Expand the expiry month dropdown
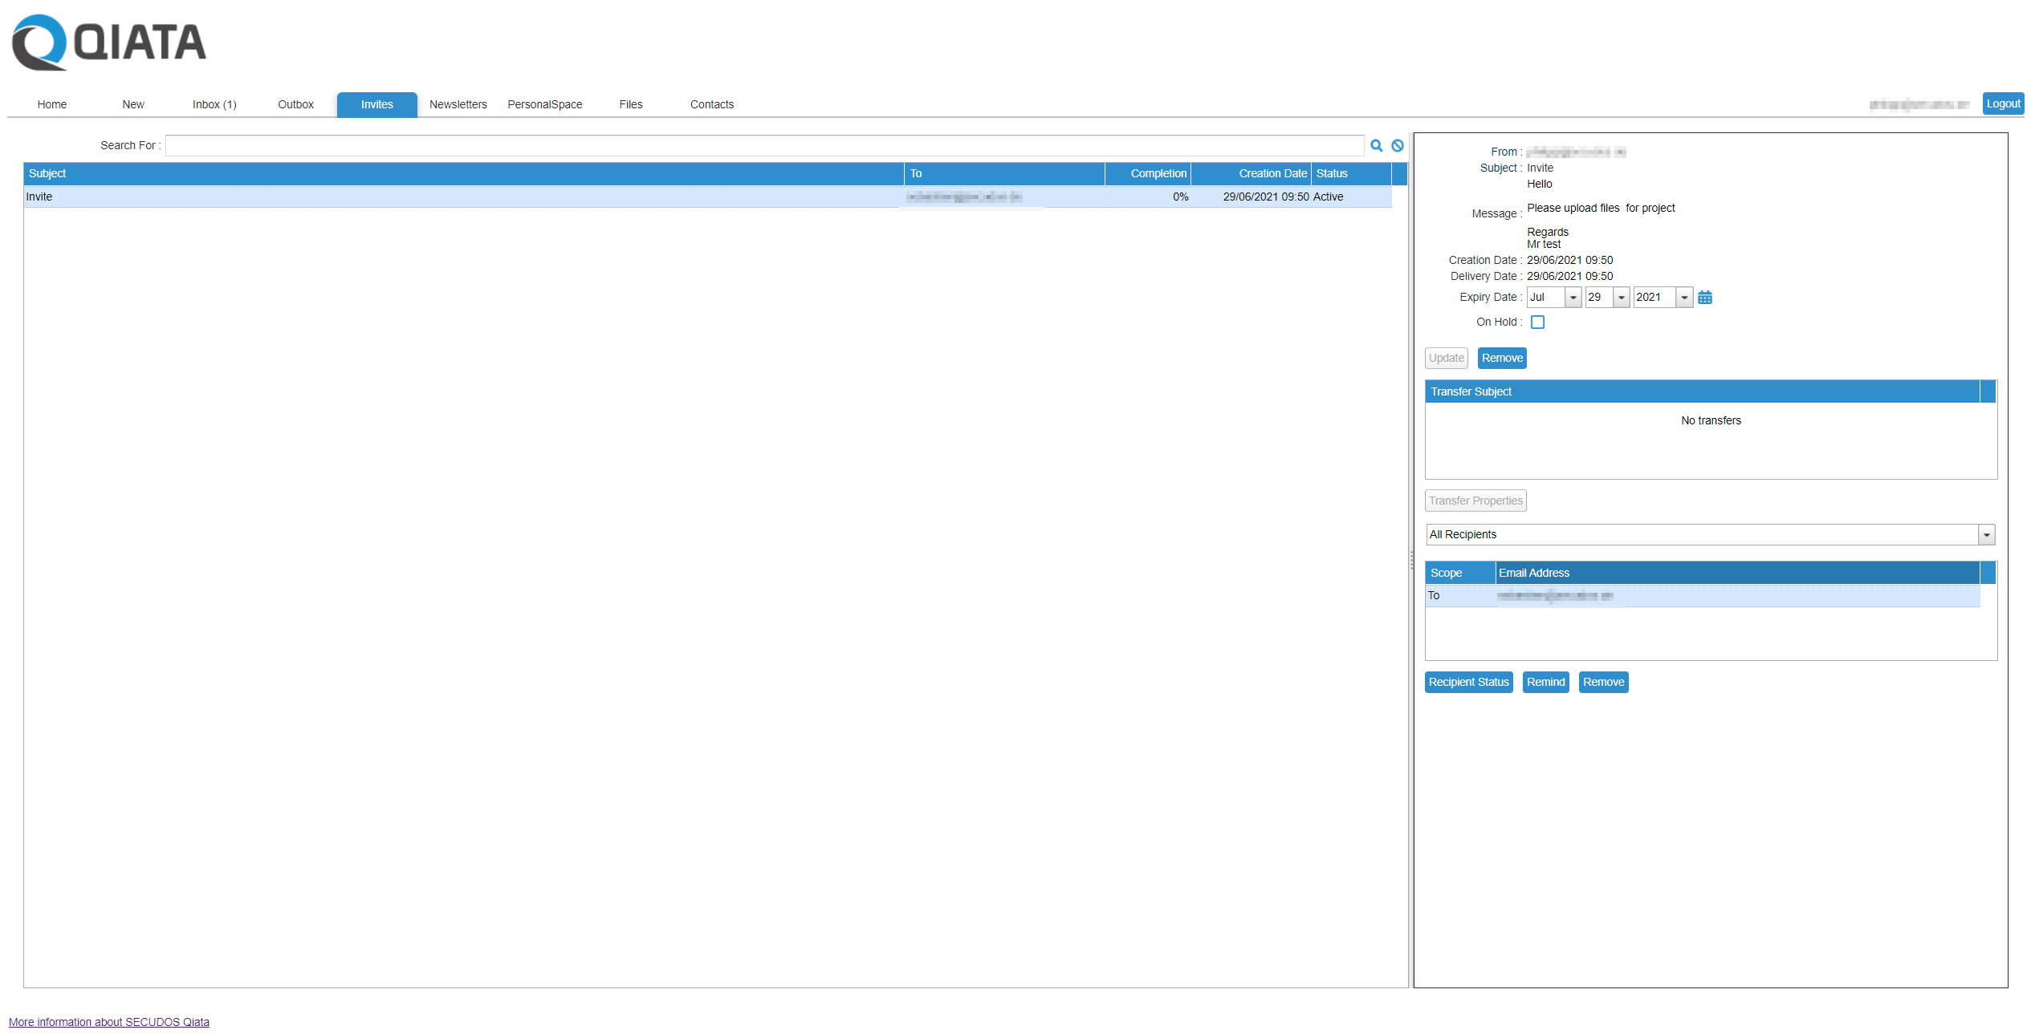 click(1573, 298)
